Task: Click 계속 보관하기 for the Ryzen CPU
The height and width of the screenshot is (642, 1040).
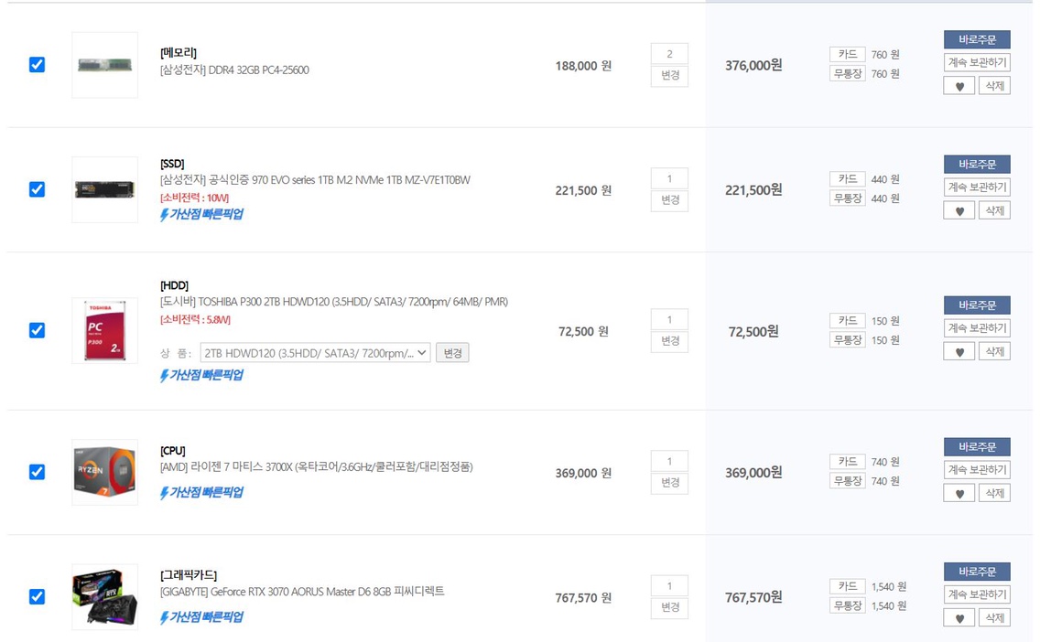Action: click(x=977, y=470)
